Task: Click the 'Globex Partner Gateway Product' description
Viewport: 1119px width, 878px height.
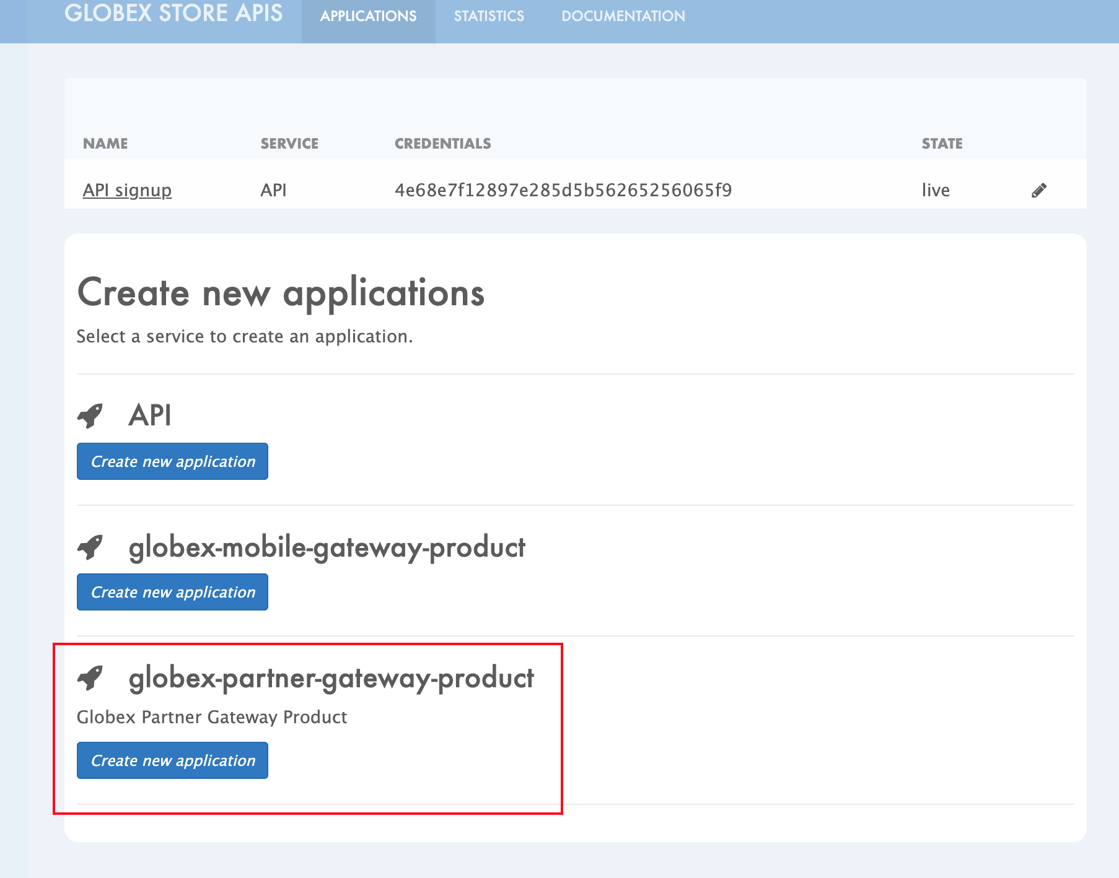Action: tap(212, 717)
